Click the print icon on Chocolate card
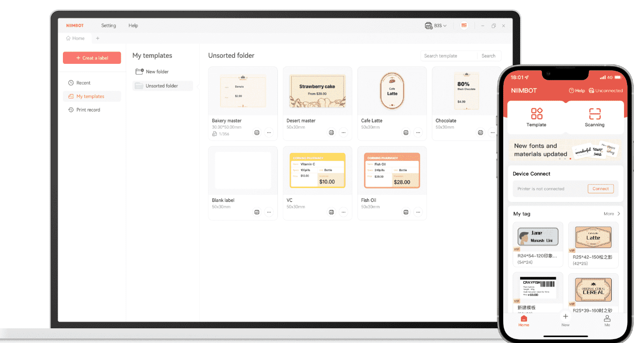 click(480, 133)
